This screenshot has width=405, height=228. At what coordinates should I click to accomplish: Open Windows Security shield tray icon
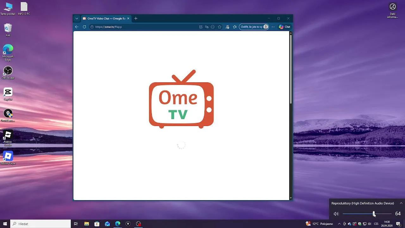(359, 224)
